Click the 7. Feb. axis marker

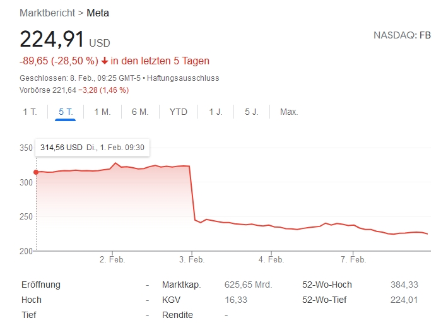(x=353, y=259)
